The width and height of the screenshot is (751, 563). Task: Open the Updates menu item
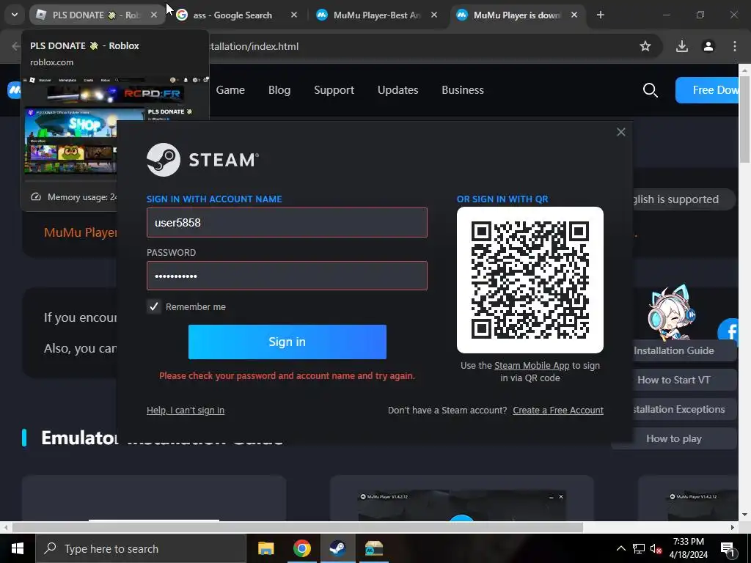(x=398, y=90)
